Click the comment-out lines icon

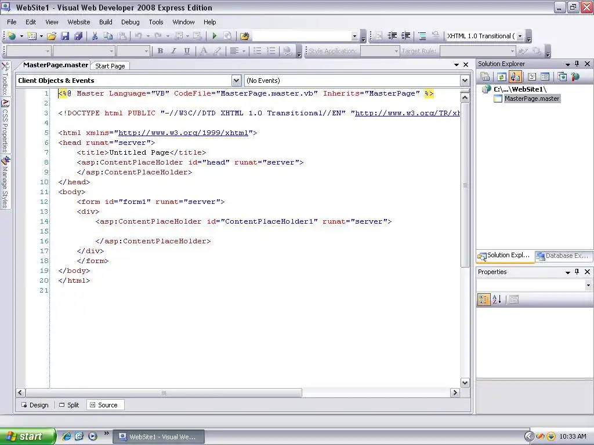pyautogui.click(x=422, y=36)
